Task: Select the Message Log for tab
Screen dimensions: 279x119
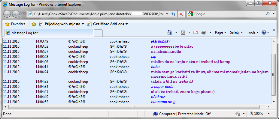Action: point(49,33)
